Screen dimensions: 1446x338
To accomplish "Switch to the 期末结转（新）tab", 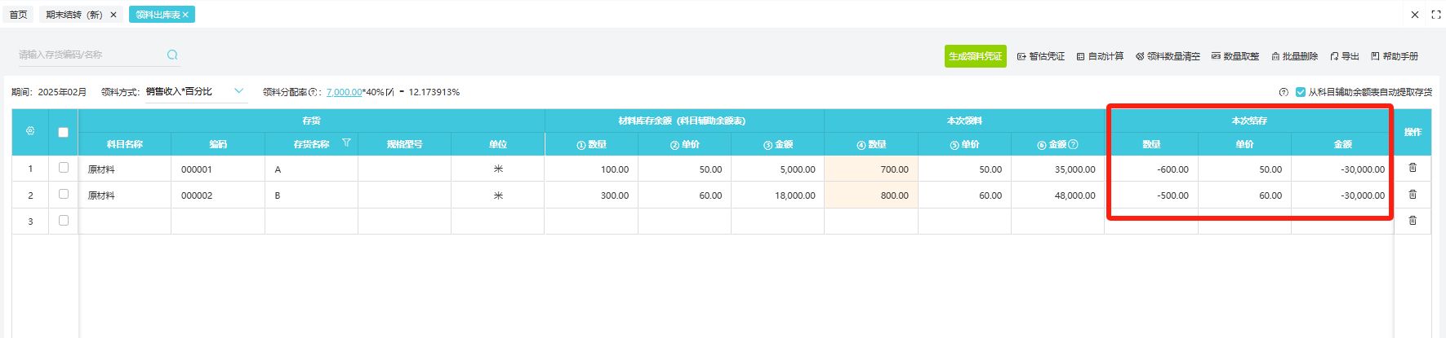I will 73,15.
